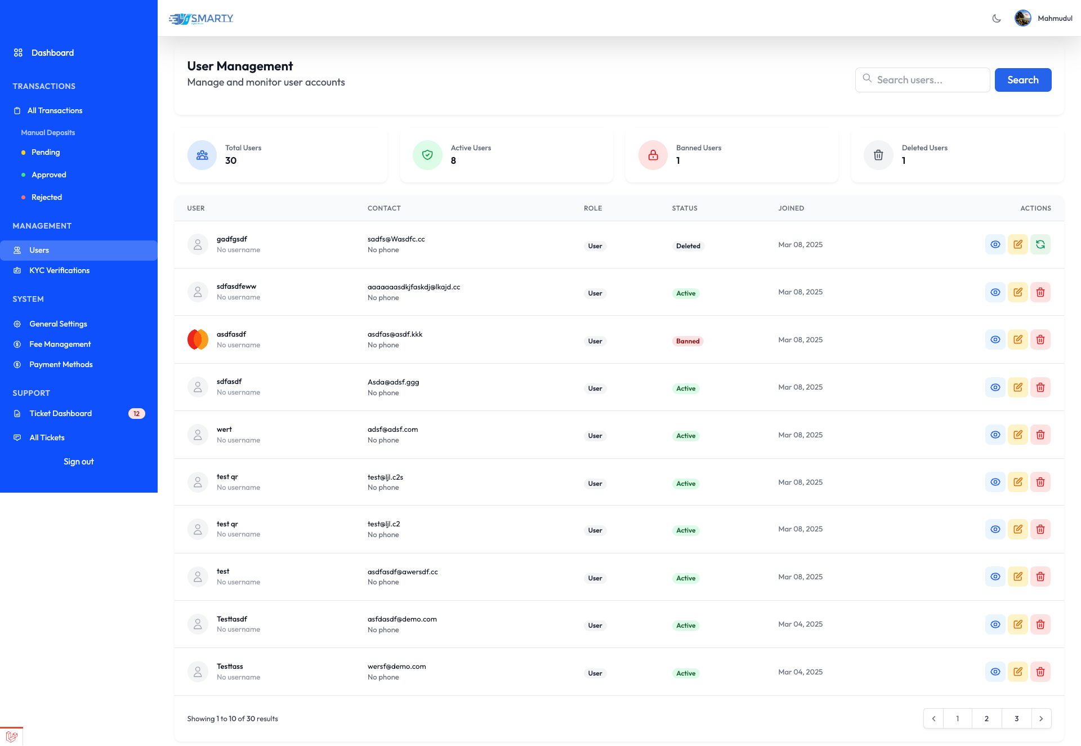Click the next page chevron
Screen dimensions: 1081x746
(1042, 718)
